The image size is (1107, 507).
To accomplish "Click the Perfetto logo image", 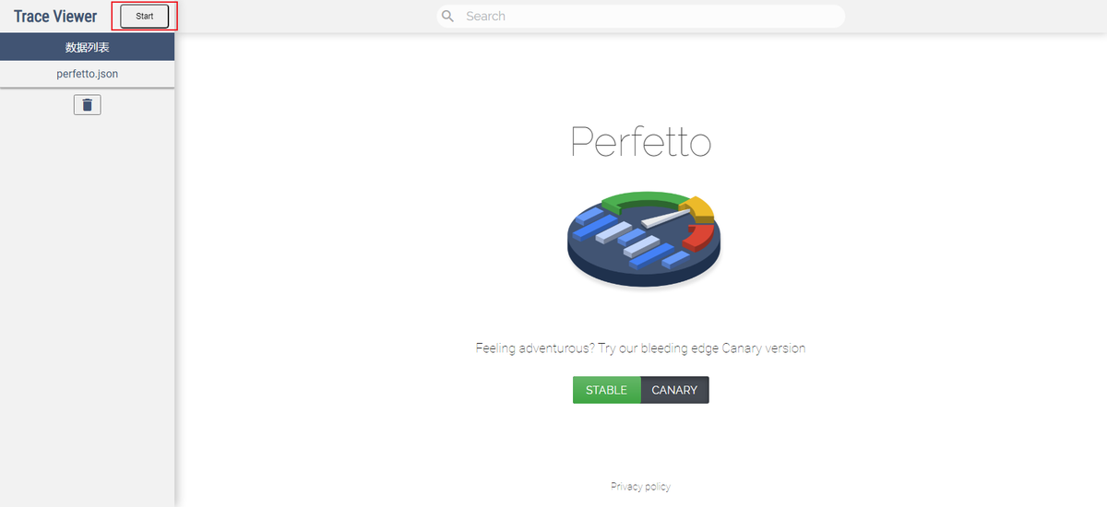I will coord(643,239).
